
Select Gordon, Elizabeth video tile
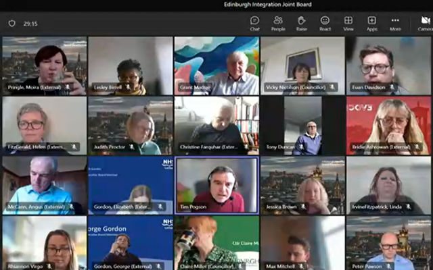tap(131, 186)
